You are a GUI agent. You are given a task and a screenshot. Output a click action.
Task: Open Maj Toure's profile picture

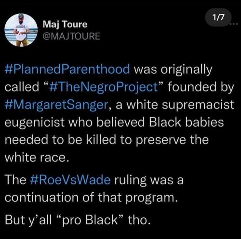pyautogui.click(x=21, y=30)
